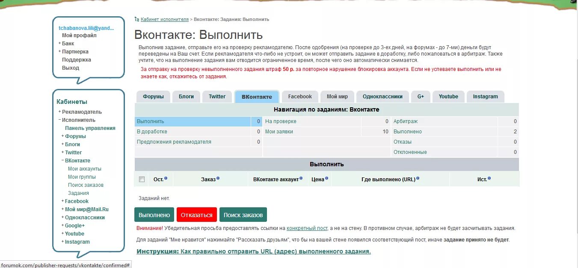Click the green Выполнено button
This screenshot has width=578, height=268.
click(154, 215)
